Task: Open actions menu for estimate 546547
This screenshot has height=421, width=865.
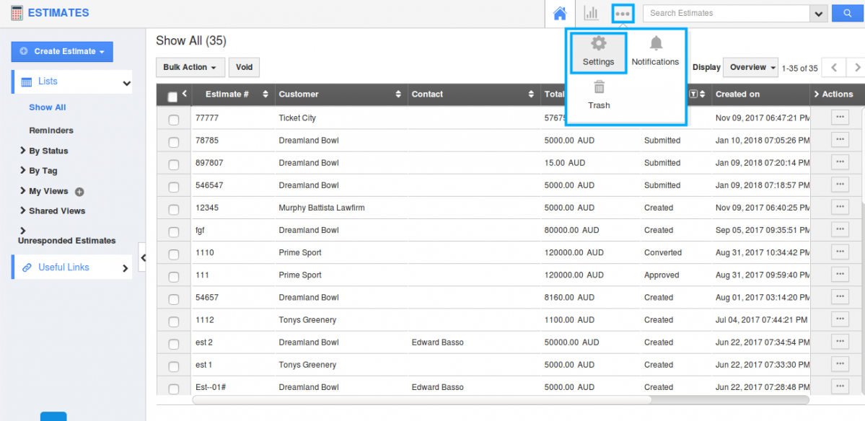Action: pyautogui.click(x=840, y=184)
